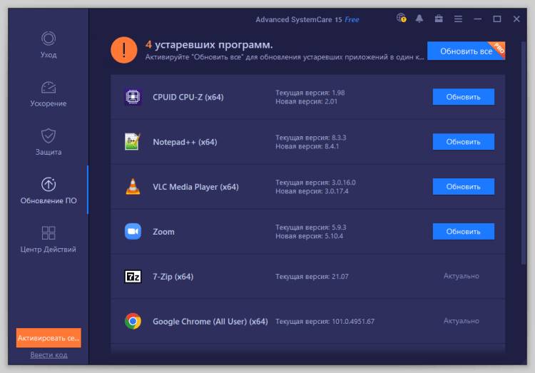Close the Advanced SystemCare window
Viewport: 535px width, 373px height.
[x=516, y=19]
